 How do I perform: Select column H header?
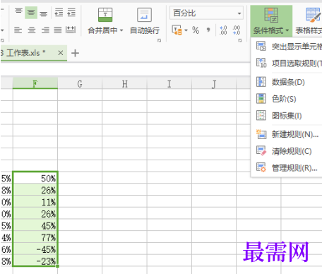124,83
